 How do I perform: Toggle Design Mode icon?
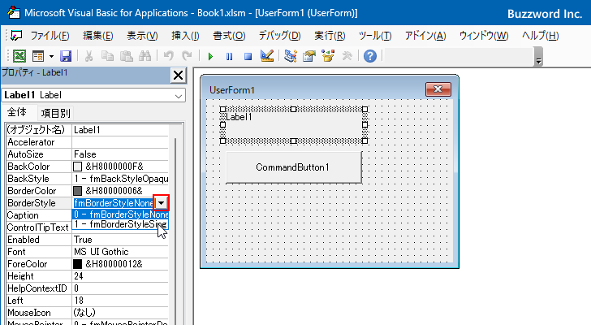click(x=267, y=56)
